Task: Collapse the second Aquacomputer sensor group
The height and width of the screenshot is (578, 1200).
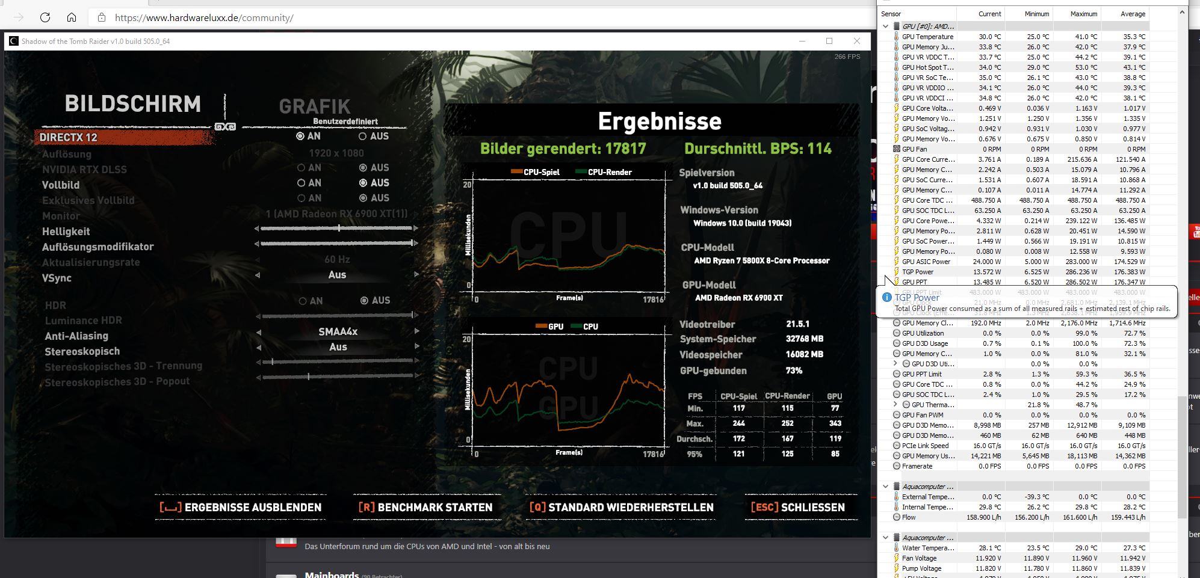Action: (x=885, y=538)
